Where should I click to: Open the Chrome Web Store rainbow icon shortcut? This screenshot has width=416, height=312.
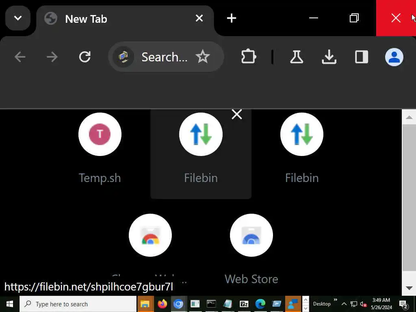click(x=150, y=235)
